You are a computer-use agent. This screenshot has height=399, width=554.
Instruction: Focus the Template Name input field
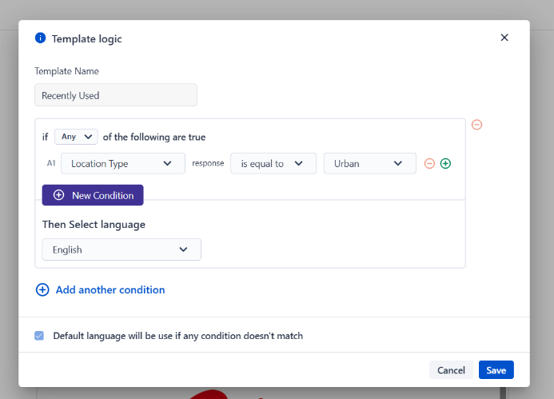point(116,95)
